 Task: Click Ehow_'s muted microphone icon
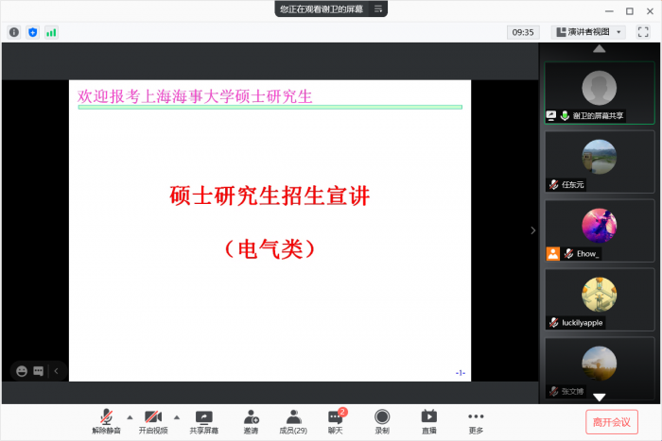(568, 254)
